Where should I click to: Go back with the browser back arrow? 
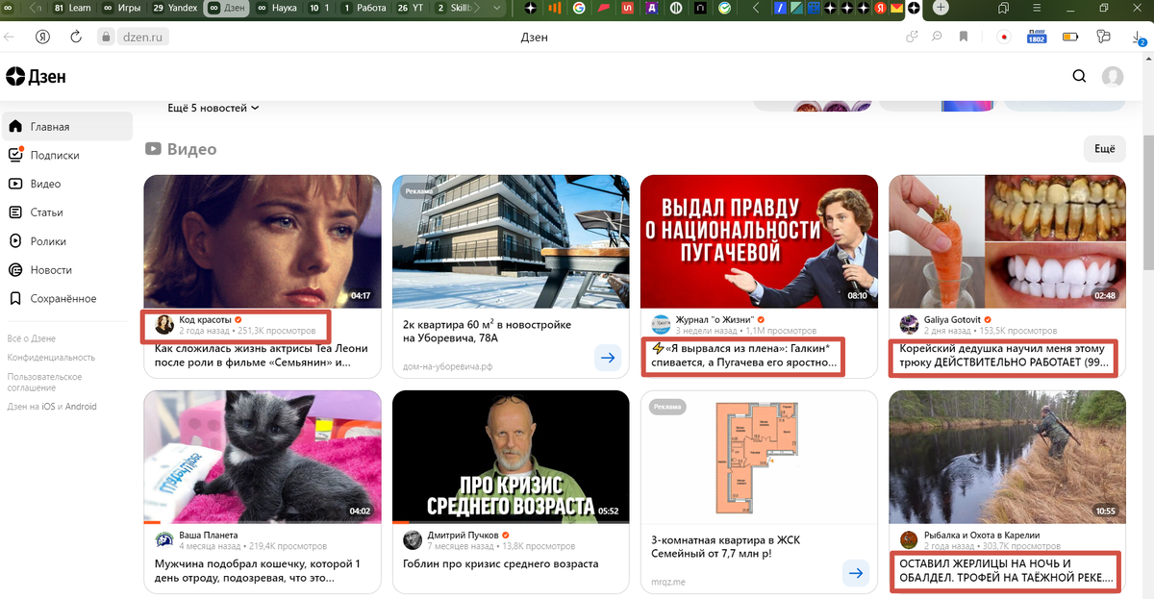[x=10, y=37]
